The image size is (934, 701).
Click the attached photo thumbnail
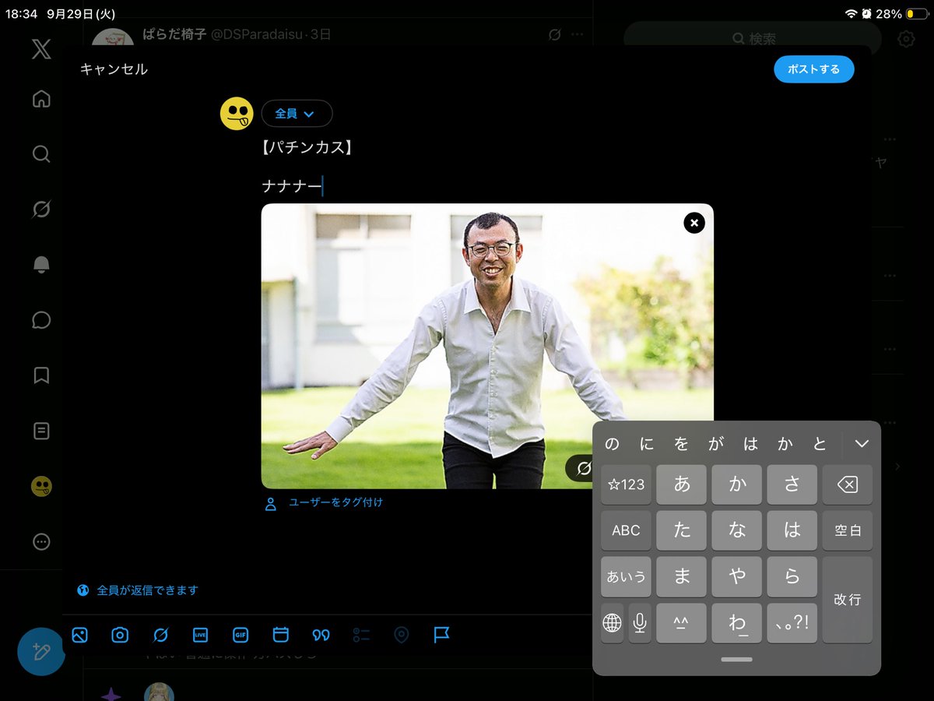click(487, 347)
